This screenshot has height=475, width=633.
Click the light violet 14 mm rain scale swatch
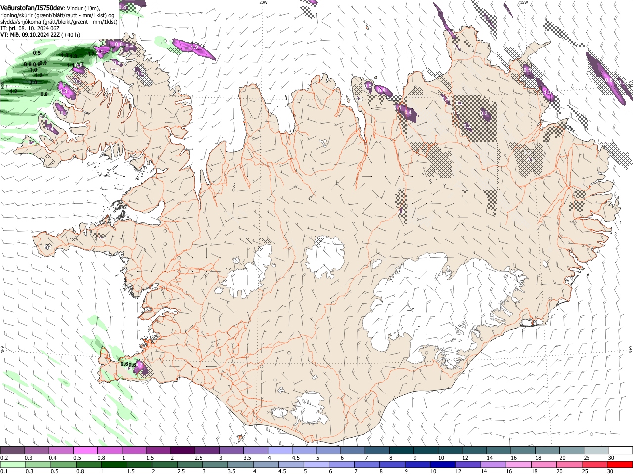click(x=493, y=464)
